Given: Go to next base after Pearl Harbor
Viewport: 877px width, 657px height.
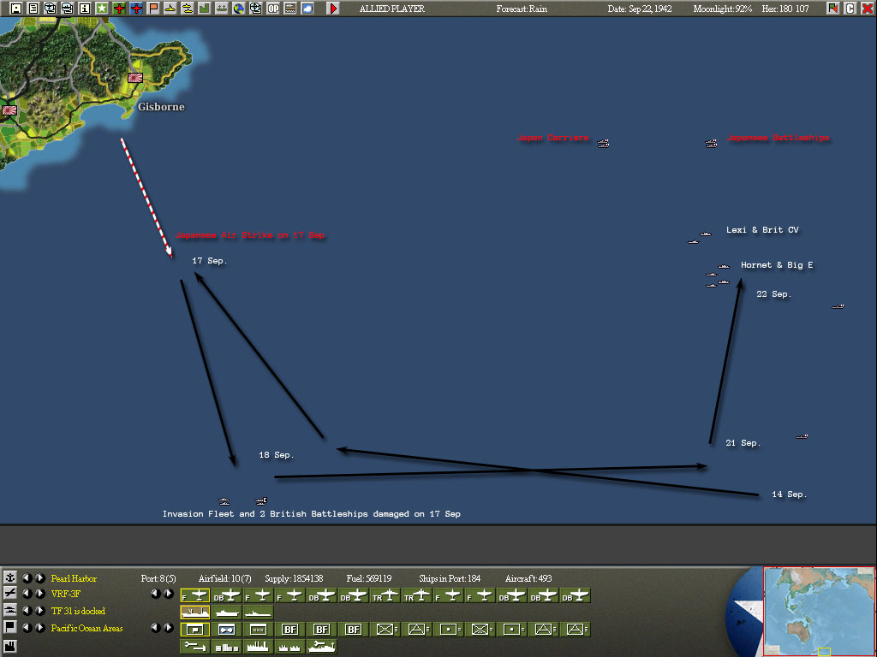Looking at the screenshot, I should coord(39,577).
